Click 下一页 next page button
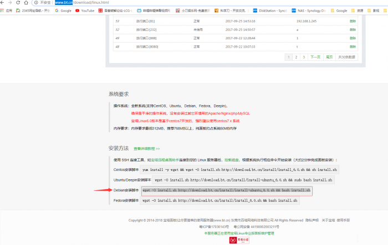This screenshot has height=245, width=388. click(x=315, y=56)
